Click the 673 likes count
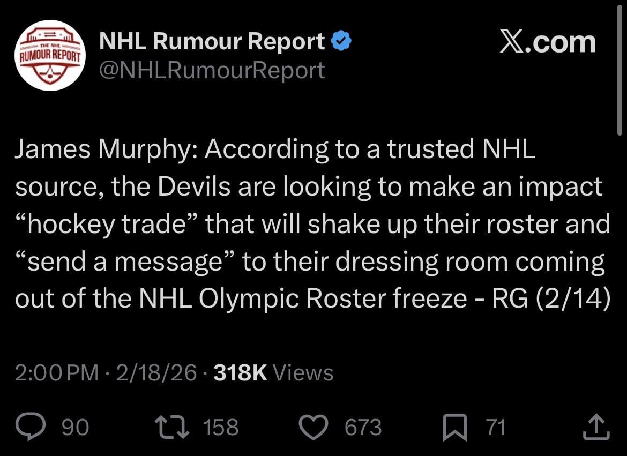The image size is (627, 456). click(x=362, y=427)
